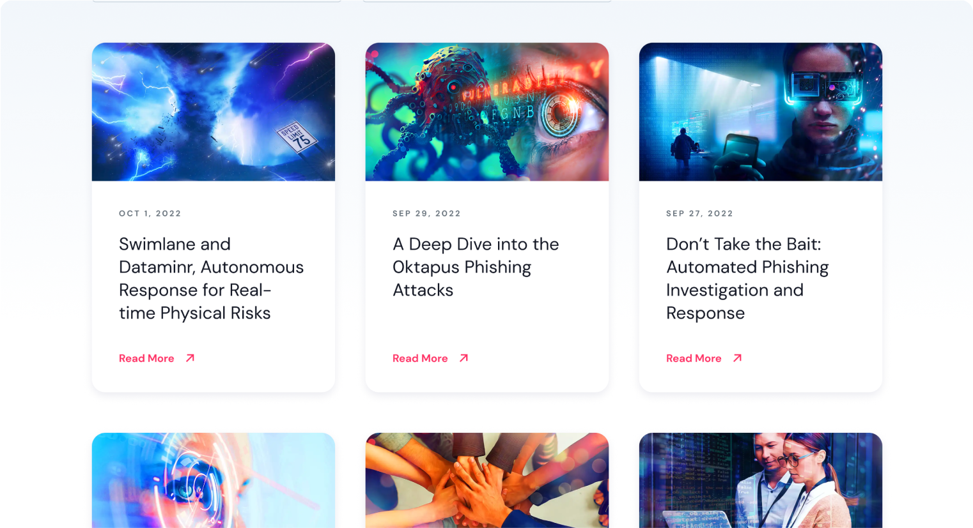Image resolution: width=973 pixels, height=528 pixels.
Task: Click the OCT 1, 2022 date label
Action: pyautogui.click(x=150, y=213)
